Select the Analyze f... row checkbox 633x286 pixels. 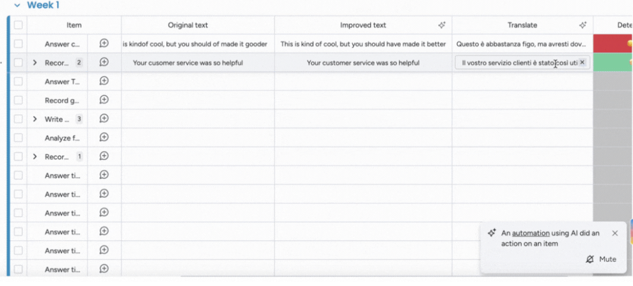click(18, 138)
